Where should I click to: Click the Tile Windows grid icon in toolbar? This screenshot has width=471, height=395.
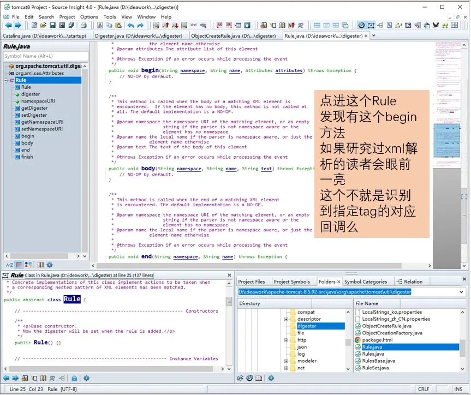(317, 25)
